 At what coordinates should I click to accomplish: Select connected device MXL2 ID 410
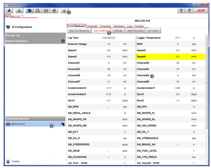35,124
